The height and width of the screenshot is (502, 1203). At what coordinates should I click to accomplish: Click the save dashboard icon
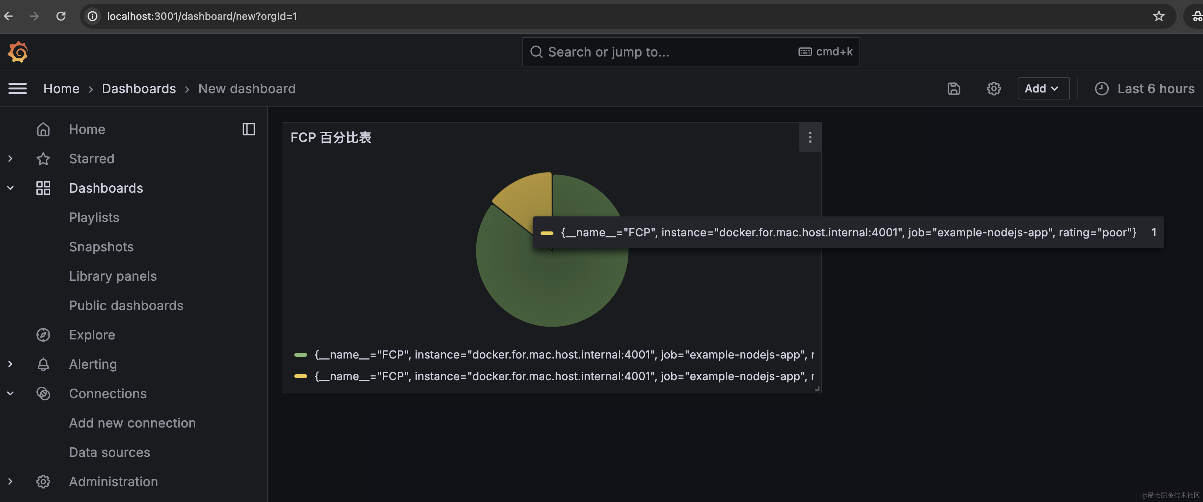(x=953, y=89)
